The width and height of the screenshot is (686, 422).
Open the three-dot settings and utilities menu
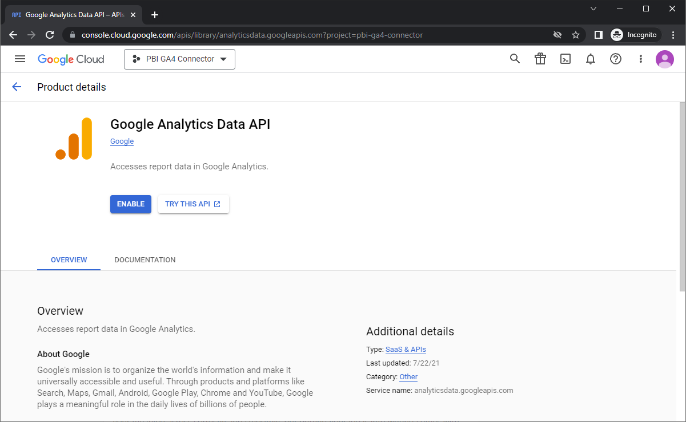(x=641, y=59)
